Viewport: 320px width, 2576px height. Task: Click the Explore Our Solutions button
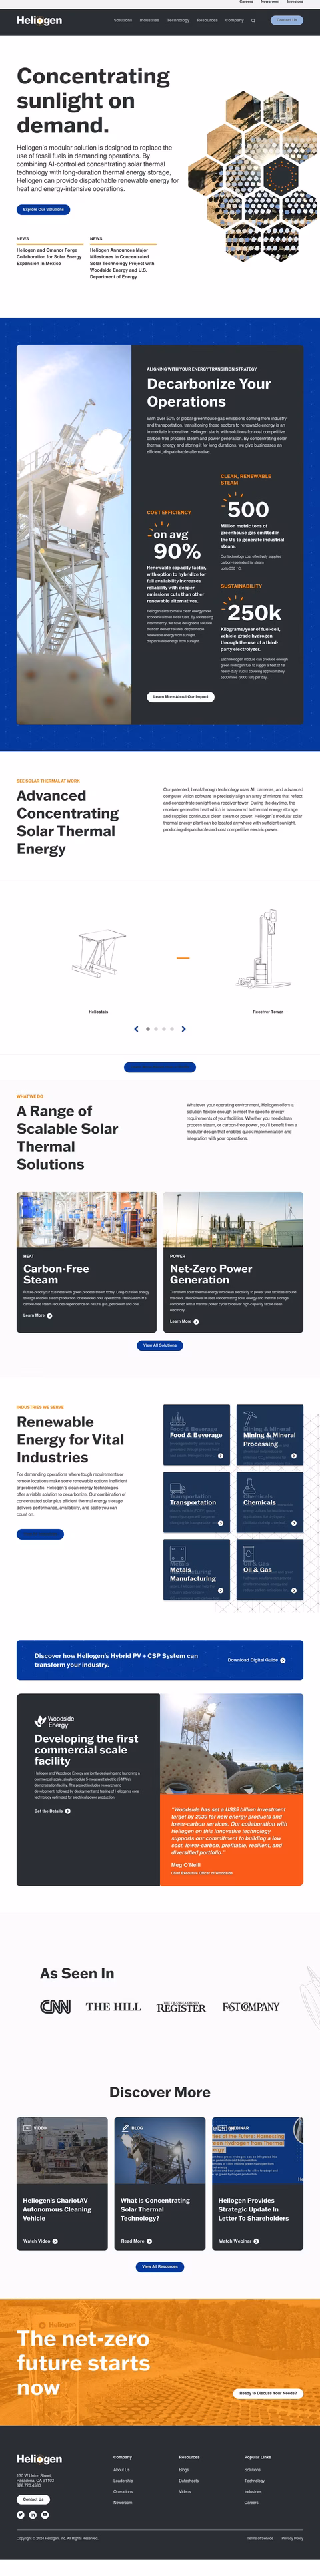tap(43, 210)
